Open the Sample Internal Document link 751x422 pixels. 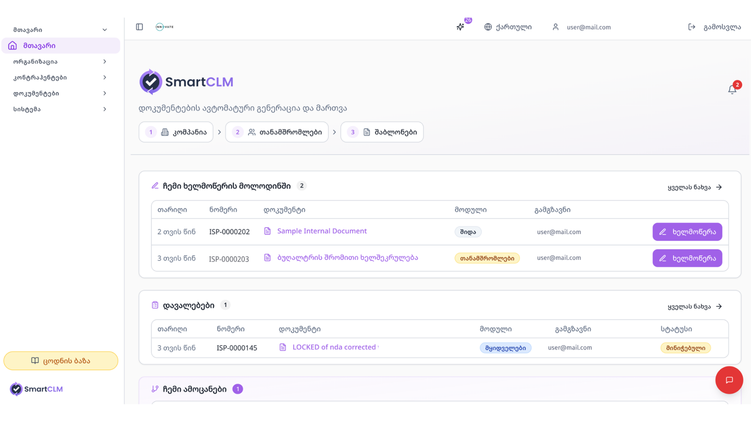(x=322, y=231)
